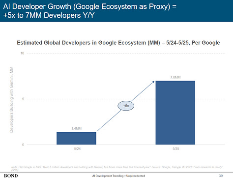Select the chart title 'Estimated Global Developers in Google Ecosystem'
Screen dimensions: 233x178
118,43
